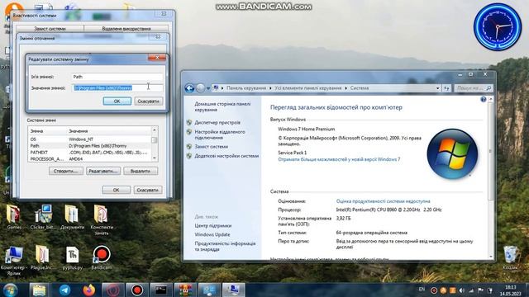Open Настройки віддаленого підключення link
This screenshot has width=529, height=297.
pos(220,134)
